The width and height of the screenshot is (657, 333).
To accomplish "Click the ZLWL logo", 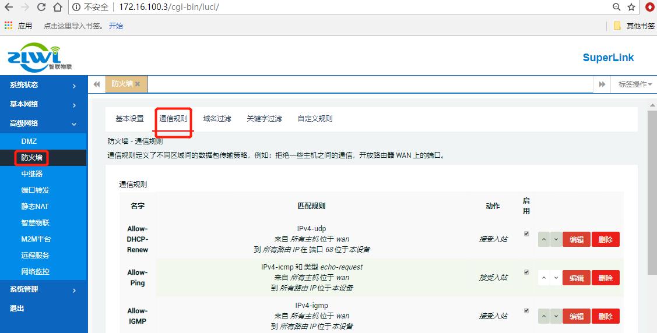I will pyautogui.click(x=40, y=57).
